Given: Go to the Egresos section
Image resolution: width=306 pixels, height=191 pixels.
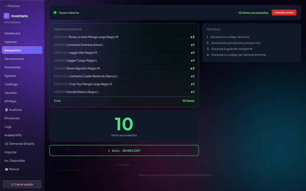Looking at the screenshot, I should [22, 76].
